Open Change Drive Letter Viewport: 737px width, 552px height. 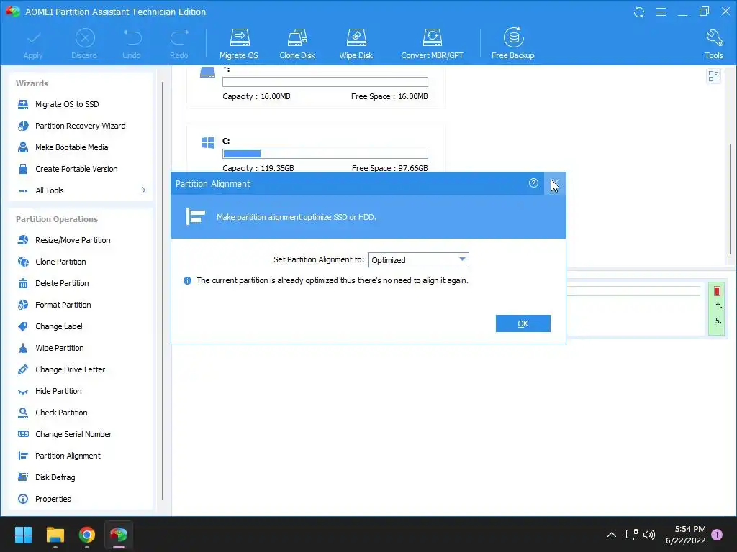tap(70, 369)
